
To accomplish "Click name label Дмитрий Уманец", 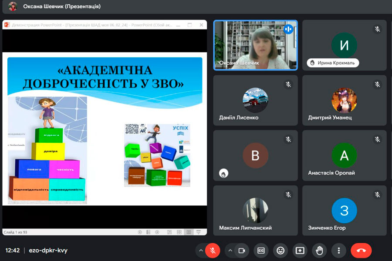I will (x=330, y=117).
